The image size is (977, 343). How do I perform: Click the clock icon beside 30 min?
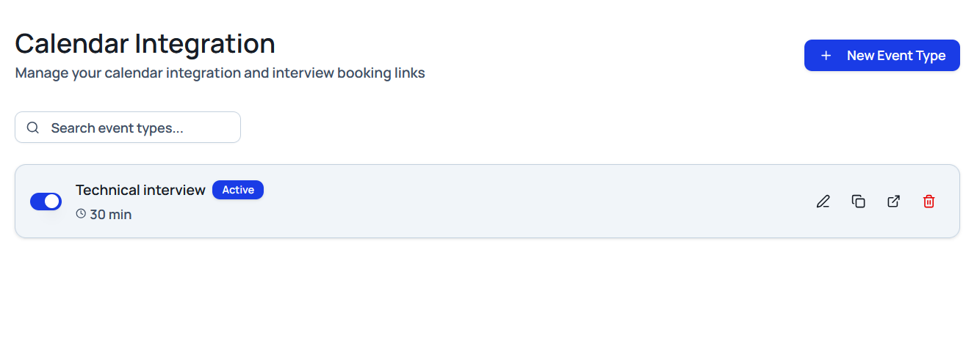click(x=81, y=215)
